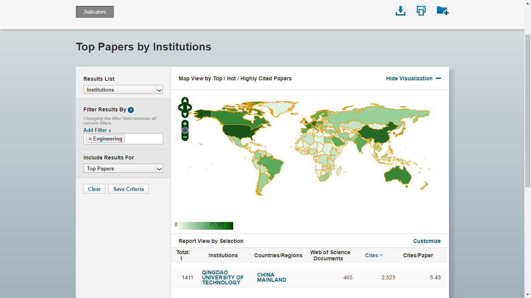Click the download icon in the header

pos(400,11)
